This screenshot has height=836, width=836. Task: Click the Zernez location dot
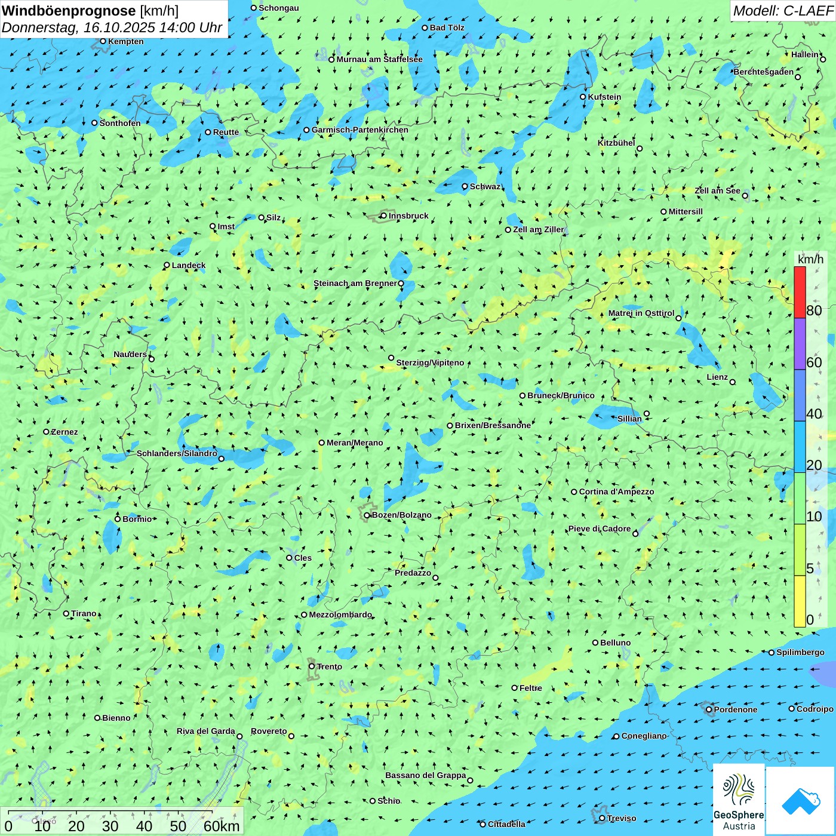(x=46, y=432)
